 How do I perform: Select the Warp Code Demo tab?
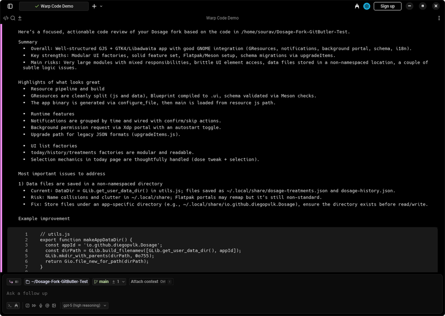(x=54, y=6)
